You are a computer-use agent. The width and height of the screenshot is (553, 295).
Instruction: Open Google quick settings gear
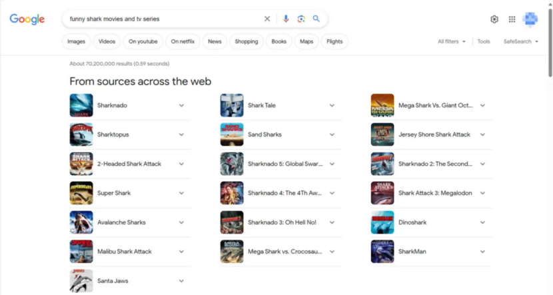(x=494, y=19)
